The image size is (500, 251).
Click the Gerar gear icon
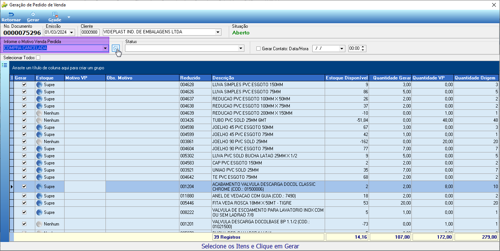pos(33,14)
